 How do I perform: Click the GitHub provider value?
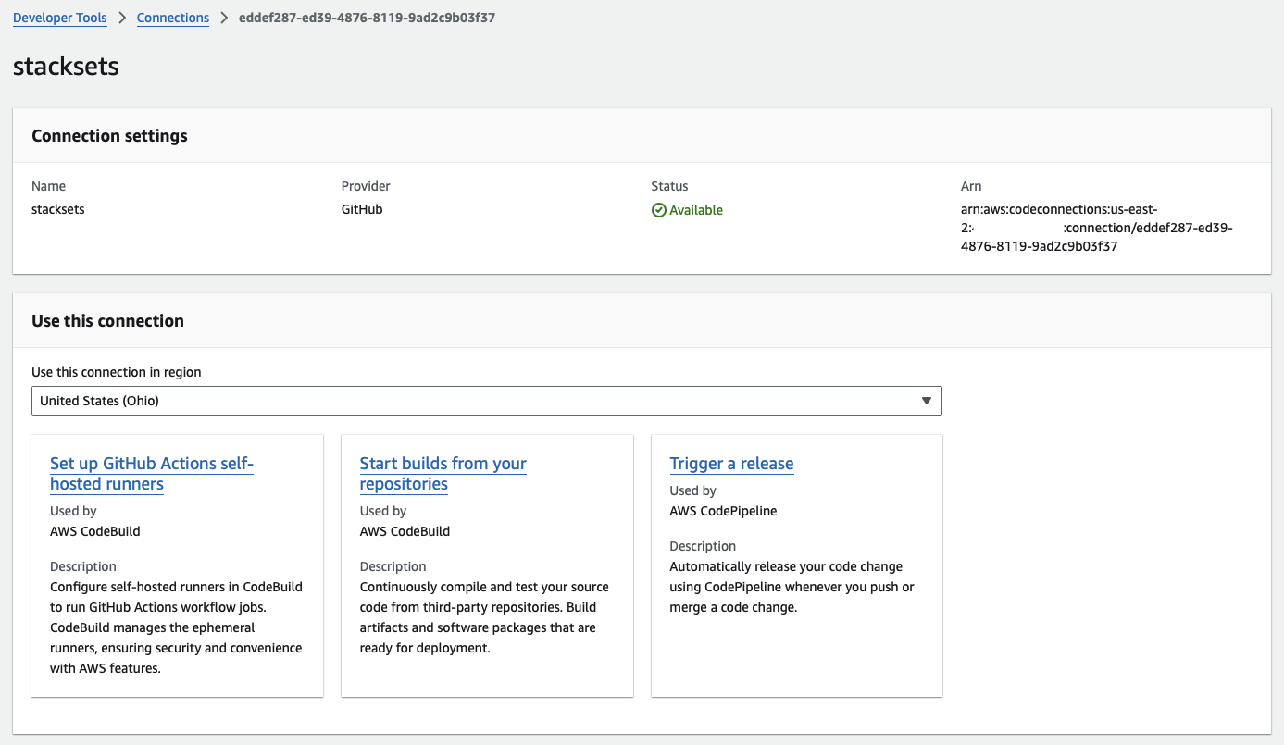pyautogui.click(x=362, y=209)
